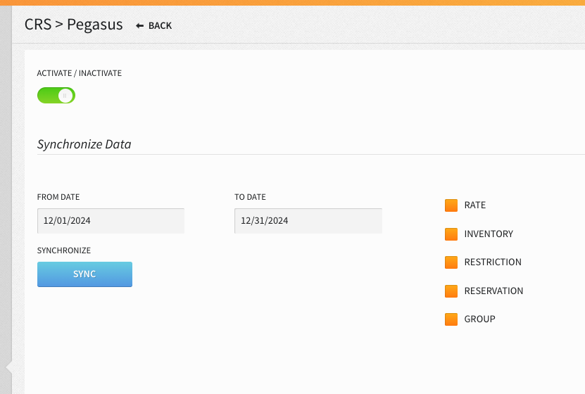The image size is (585, 394).
Task: Toggle the RESTRICTION checkbox
Action: point(451,262)
